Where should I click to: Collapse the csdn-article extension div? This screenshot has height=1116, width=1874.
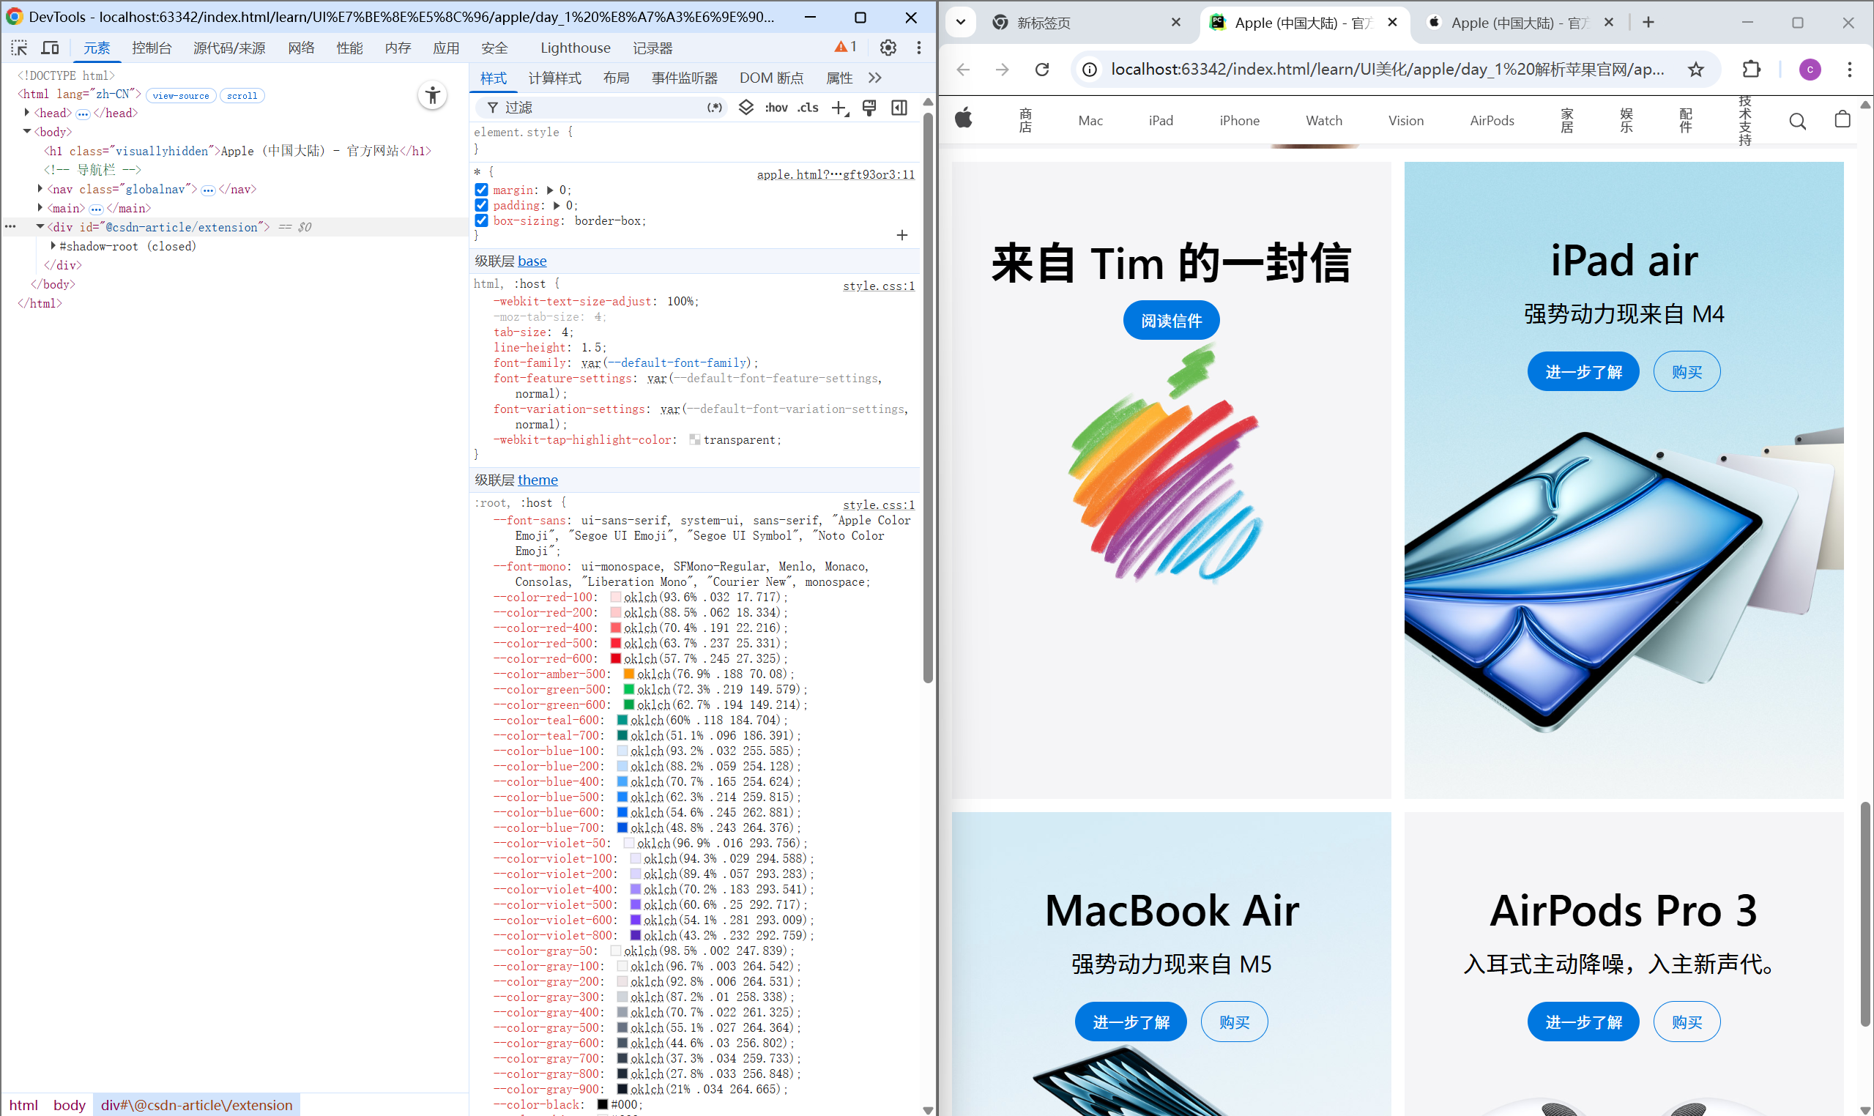(x=40, y=226)
